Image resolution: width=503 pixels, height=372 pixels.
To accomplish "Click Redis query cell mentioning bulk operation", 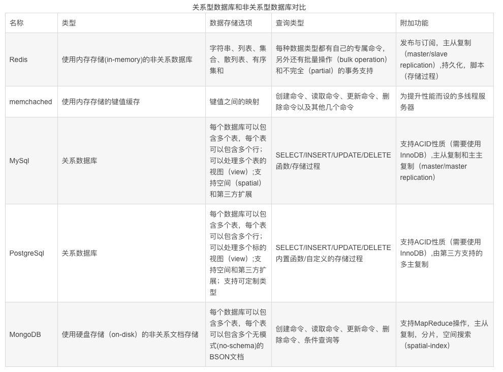I will coord(334,59).
